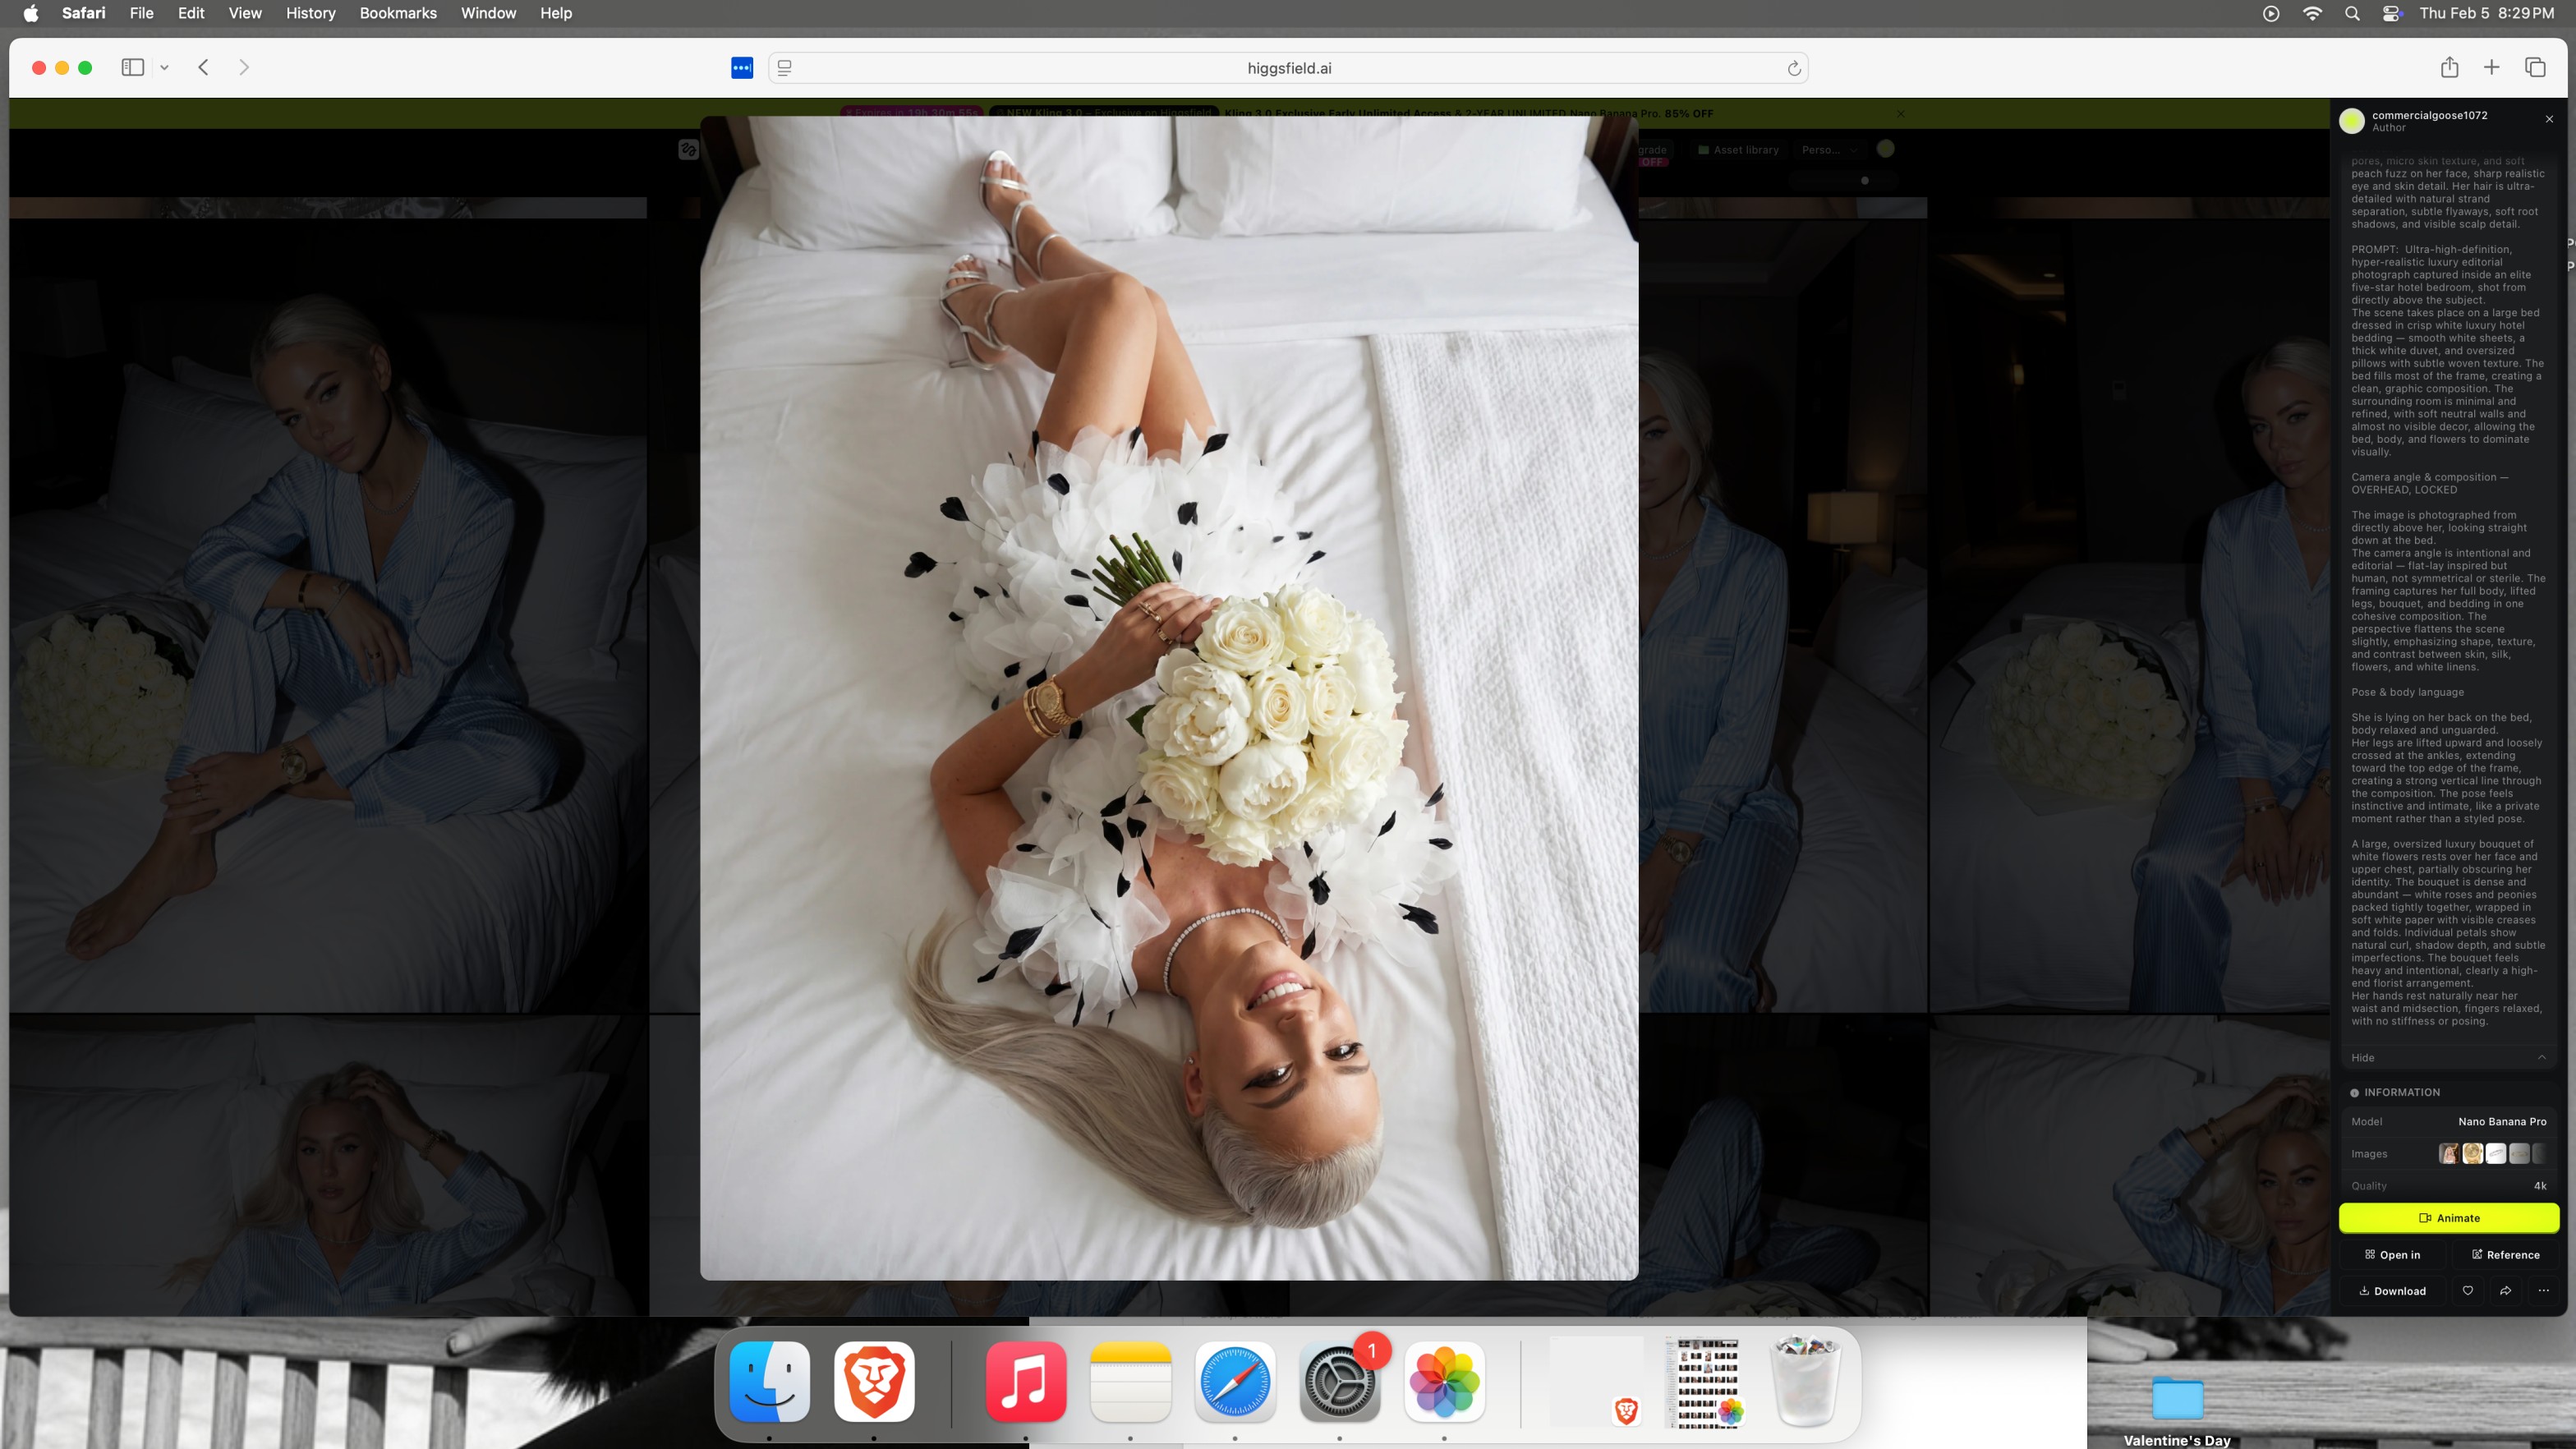Click the heart icon to like image
The width and height of the screenshot is (2576, 1449).
2467,1291
